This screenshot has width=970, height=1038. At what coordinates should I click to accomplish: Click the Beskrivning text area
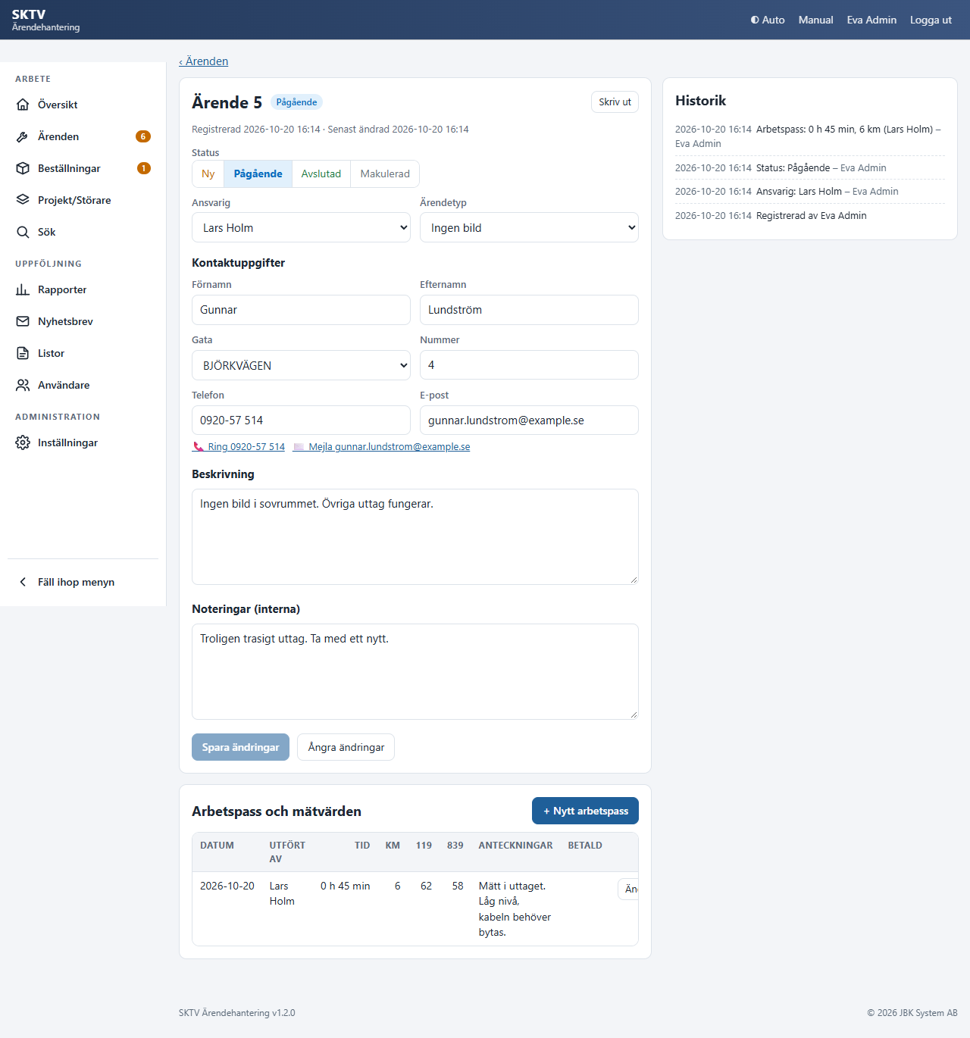(x=415, y=536)
